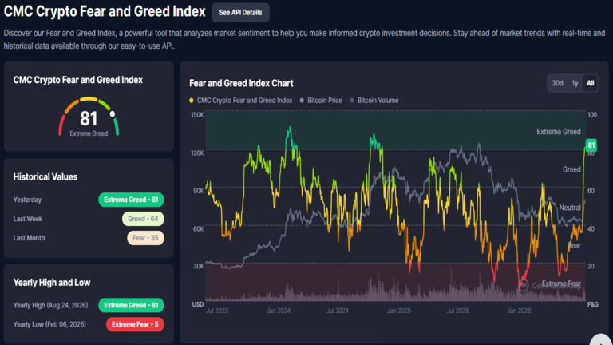Switch chart range to 30d

click(557, 83)
